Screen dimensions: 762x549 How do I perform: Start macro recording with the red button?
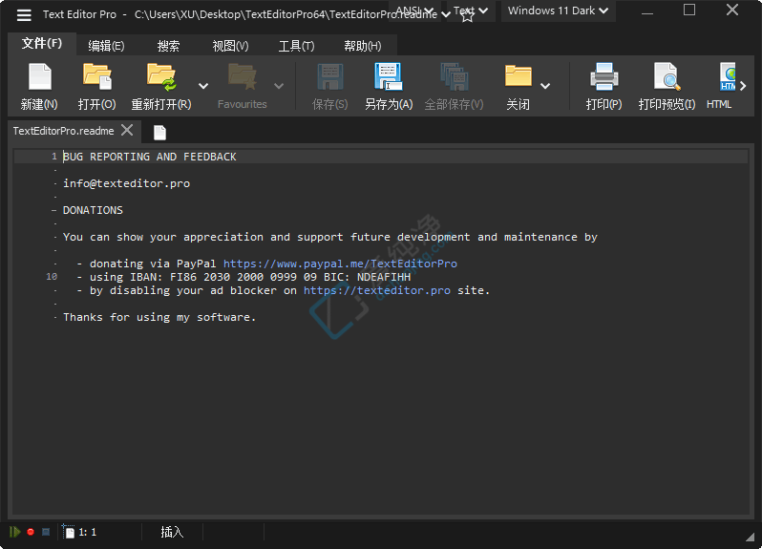coord(31,532)
